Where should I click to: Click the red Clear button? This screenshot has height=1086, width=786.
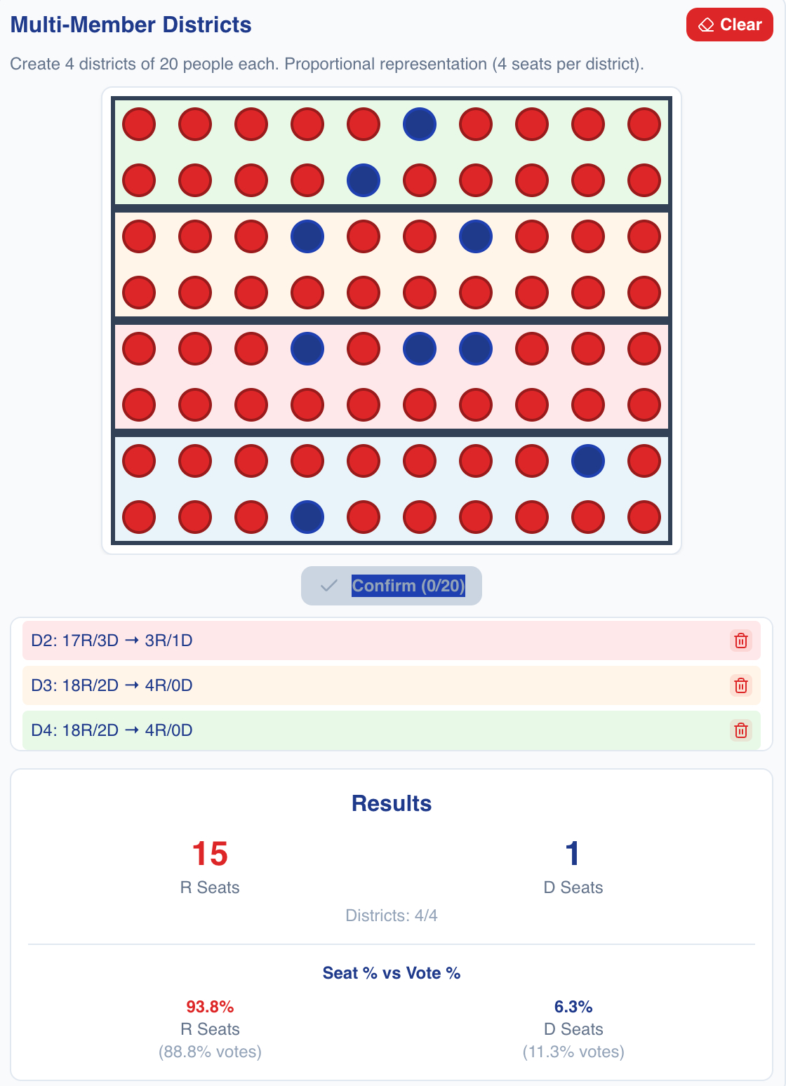click(x=729, y=25)
